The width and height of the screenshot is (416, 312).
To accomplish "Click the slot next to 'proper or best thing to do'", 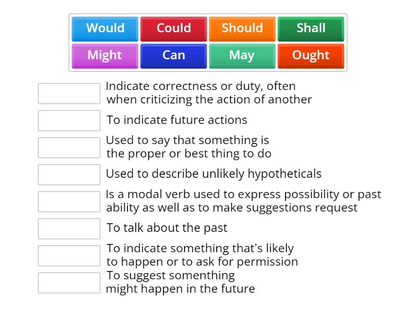I will pyautogui.click(x=69, y=147).
